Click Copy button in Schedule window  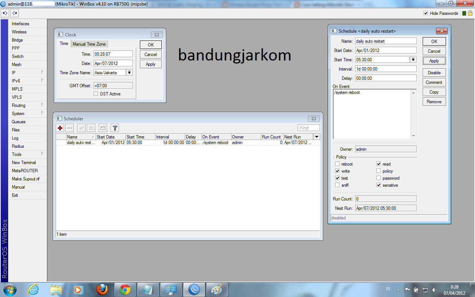tap(434, 92)
